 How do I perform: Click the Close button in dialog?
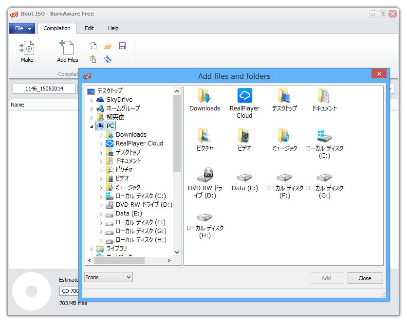click(x=365, y=278)
